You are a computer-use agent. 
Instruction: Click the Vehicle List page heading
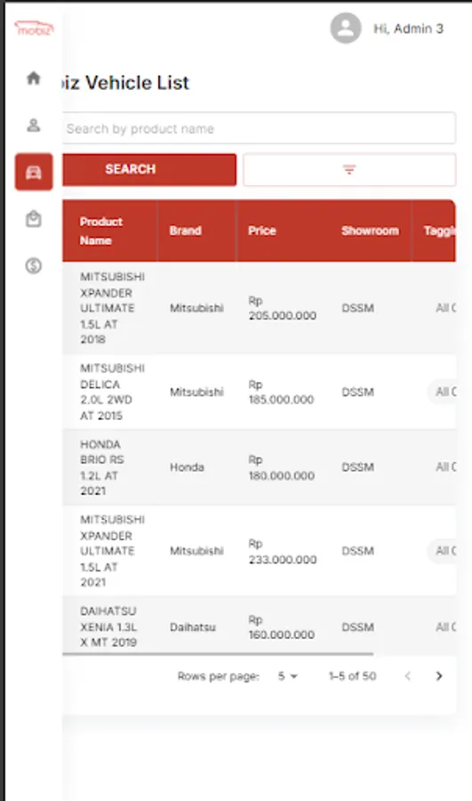[x=125, y=83]
